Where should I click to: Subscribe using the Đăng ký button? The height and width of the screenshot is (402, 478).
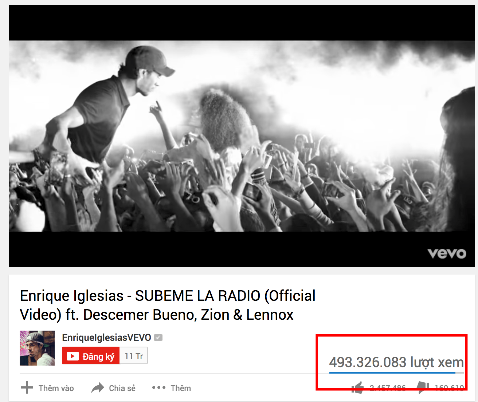click(91, 356)
